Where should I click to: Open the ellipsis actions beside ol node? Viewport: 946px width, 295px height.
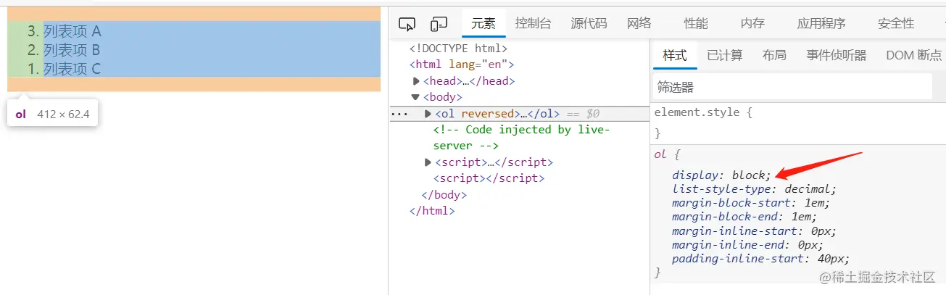(x=399, y=114)
